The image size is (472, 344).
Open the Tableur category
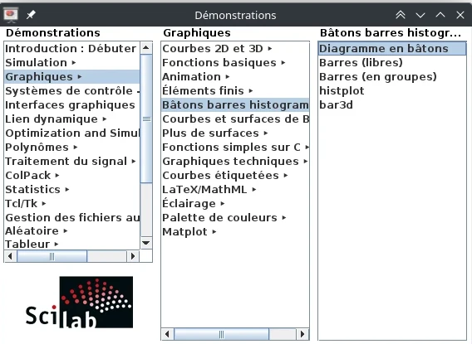pos(72,244)
